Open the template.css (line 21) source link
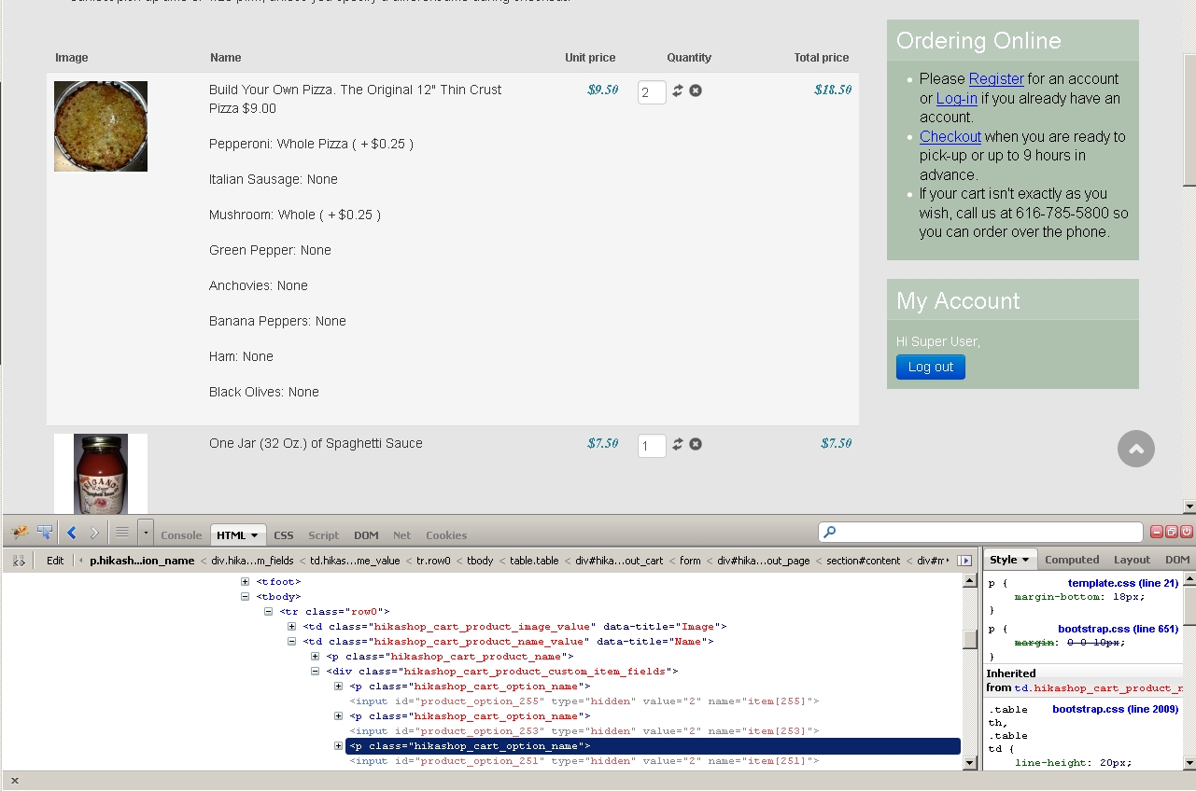Screen dimensions: 1196x791 [x=1122, y=583]
